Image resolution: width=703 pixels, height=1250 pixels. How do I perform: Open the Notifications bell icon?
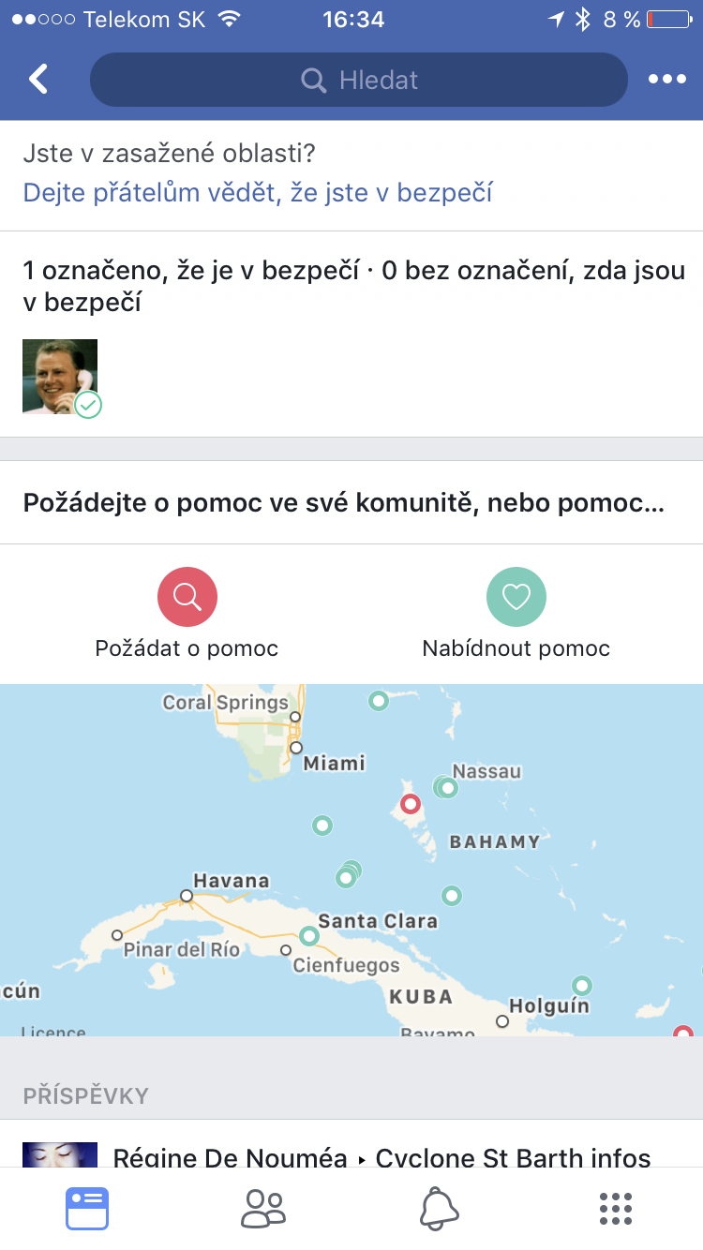coord(439,1209)
